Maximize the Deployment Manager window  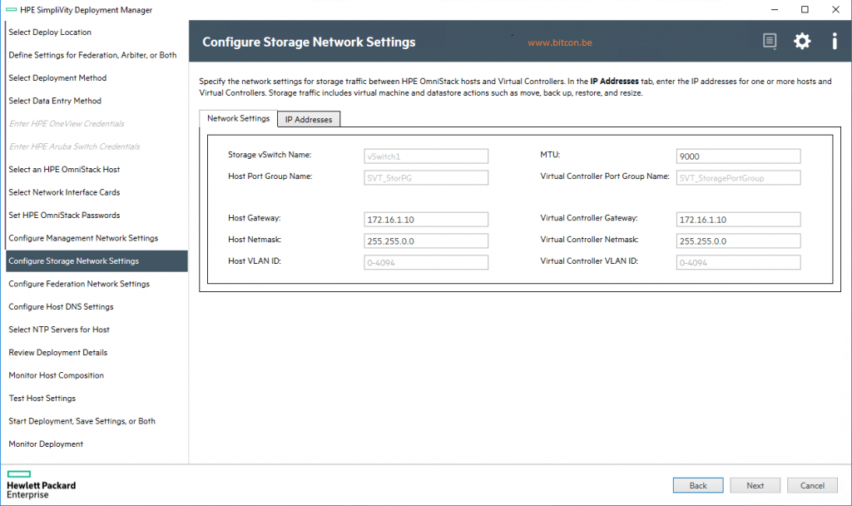[x=805, y=9]
